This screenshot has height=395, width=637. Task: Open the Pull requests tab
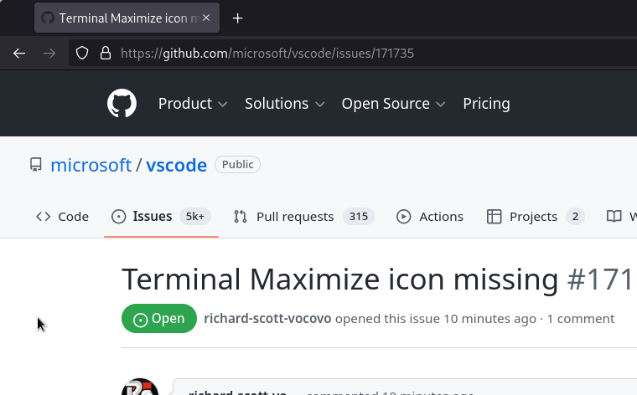[304, 217]
